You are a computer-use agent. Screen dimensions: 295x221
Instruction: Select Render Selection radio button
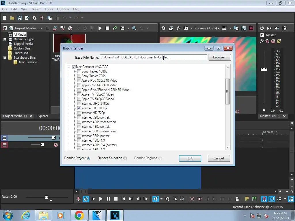(125, 158)
